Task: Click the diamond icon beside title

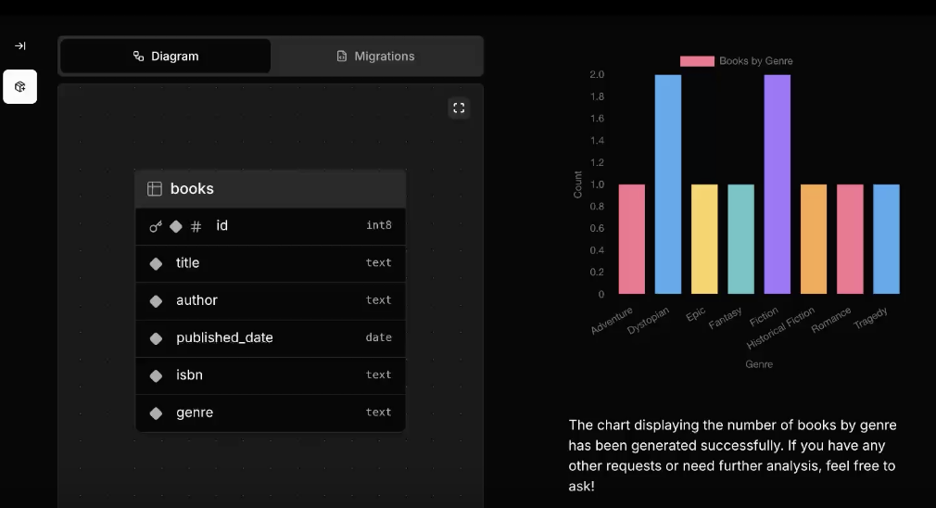Action: click(156, 263)
